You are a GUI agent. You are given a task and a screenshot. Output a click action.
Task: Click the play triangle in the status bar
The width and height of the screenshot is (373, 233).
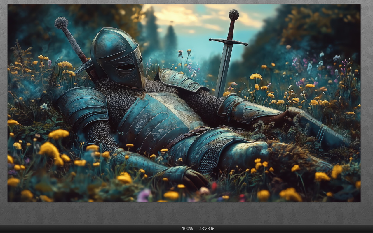click(213, 229)
